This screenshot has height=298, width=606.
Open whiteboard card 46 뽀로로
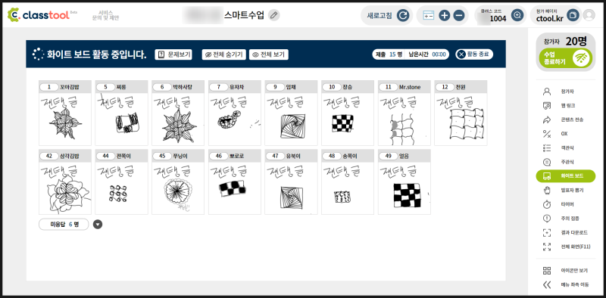(235, 182)
